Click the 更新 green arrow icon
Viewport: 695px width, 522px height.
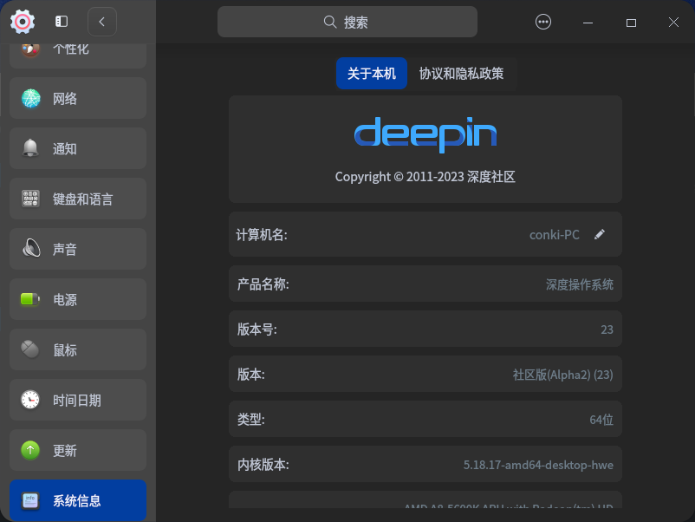[x=30, y=450]
